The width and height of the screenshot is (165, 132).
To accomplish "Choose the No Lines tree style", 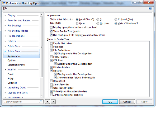I will [x=98, y=23].
